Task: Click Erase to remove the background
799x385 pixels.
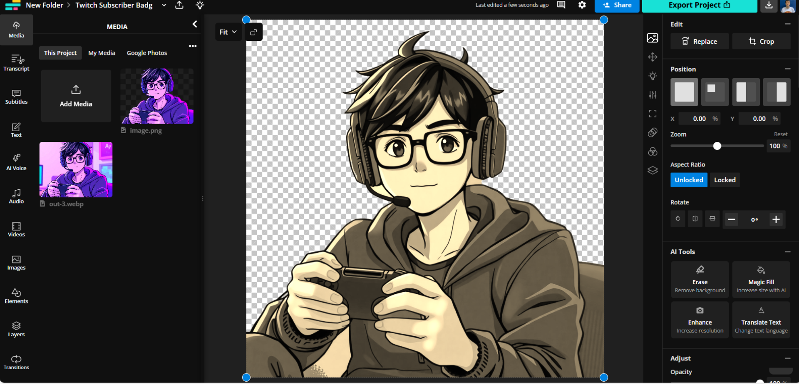Action: (x=699, y=279)
